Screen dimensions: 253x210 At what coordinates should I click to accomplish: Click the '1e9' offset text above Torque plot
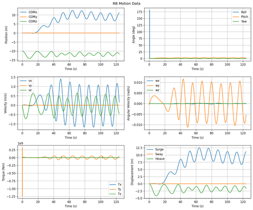pyautogui.click(x=20, y=144)
